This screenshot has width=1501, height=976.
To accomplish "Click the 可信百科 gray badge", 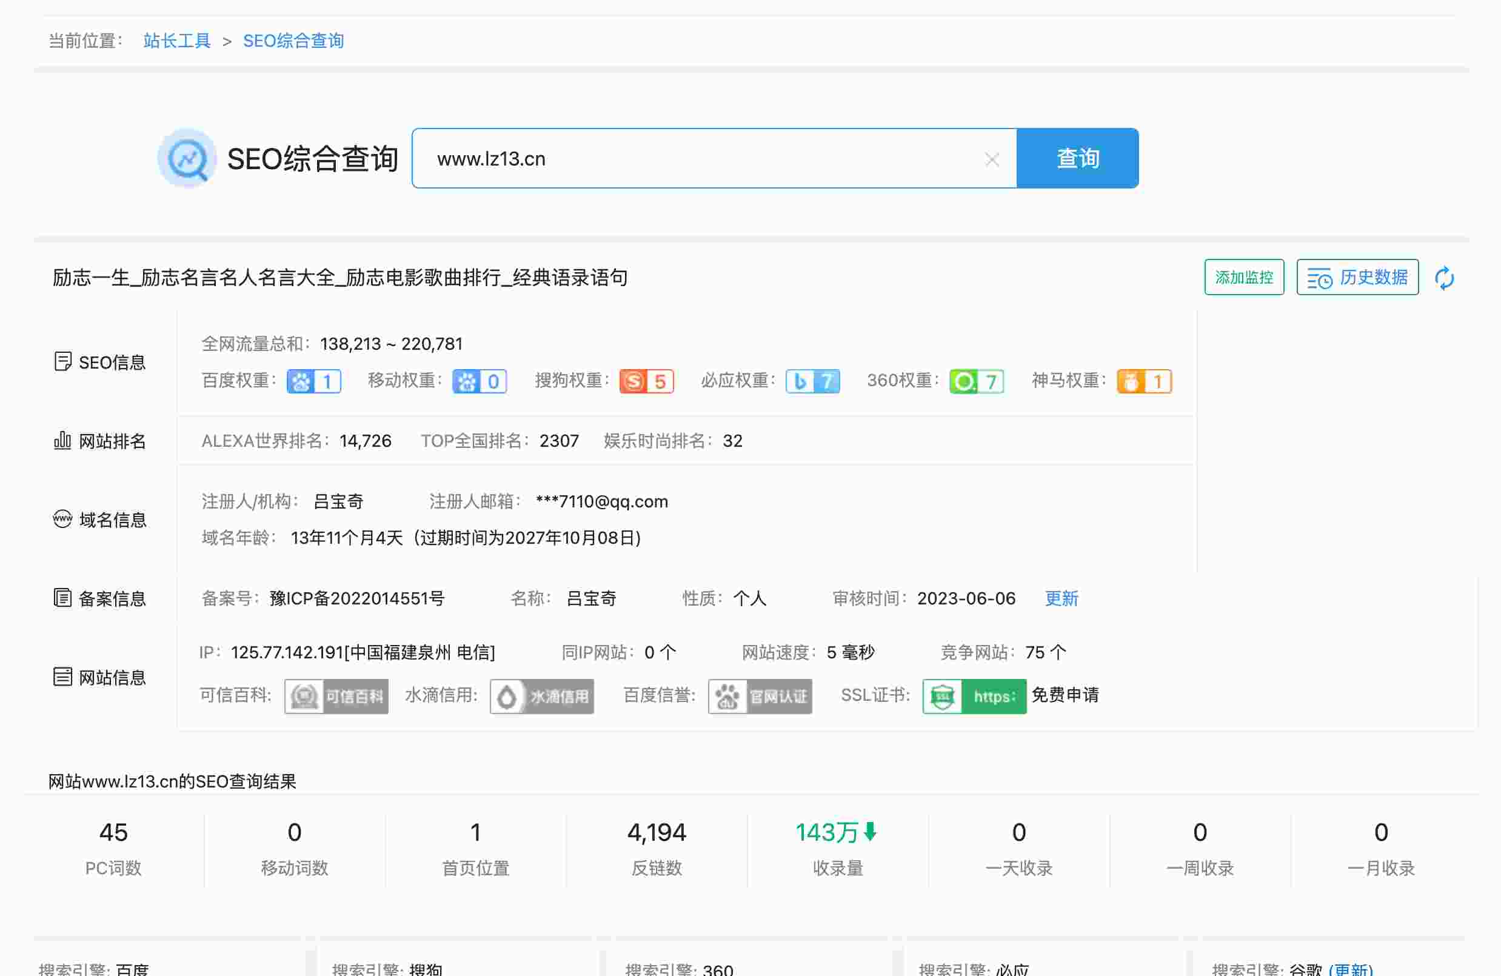I will 336,696.
